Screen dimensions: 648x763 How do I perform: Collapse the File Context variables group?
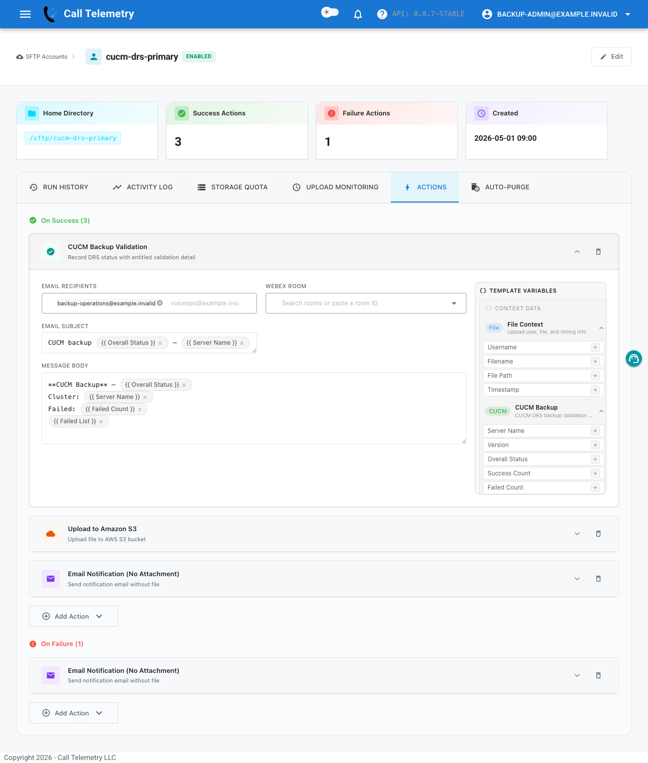click(x=601, y=328)
